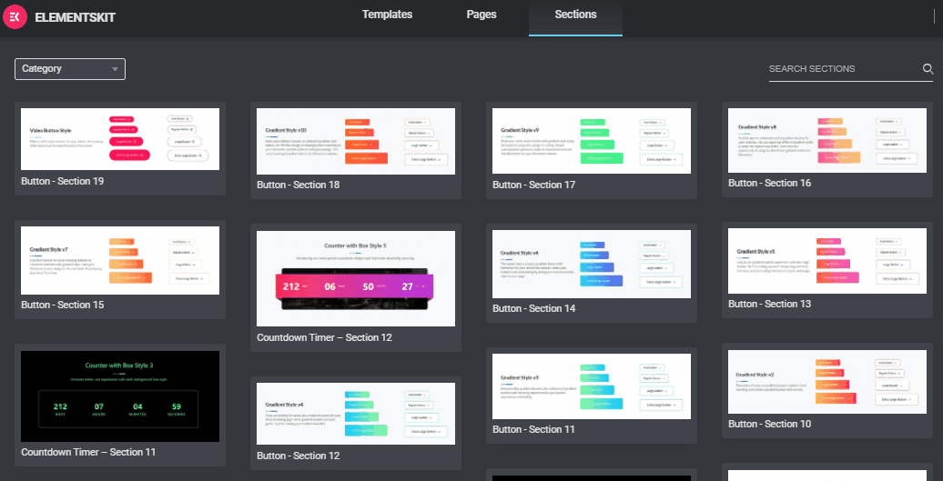Open the Category dropdown
Screen dimensions: 943x481
point(70,69)
